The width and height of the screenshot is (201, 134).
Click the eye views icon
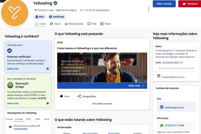(81, 10)
